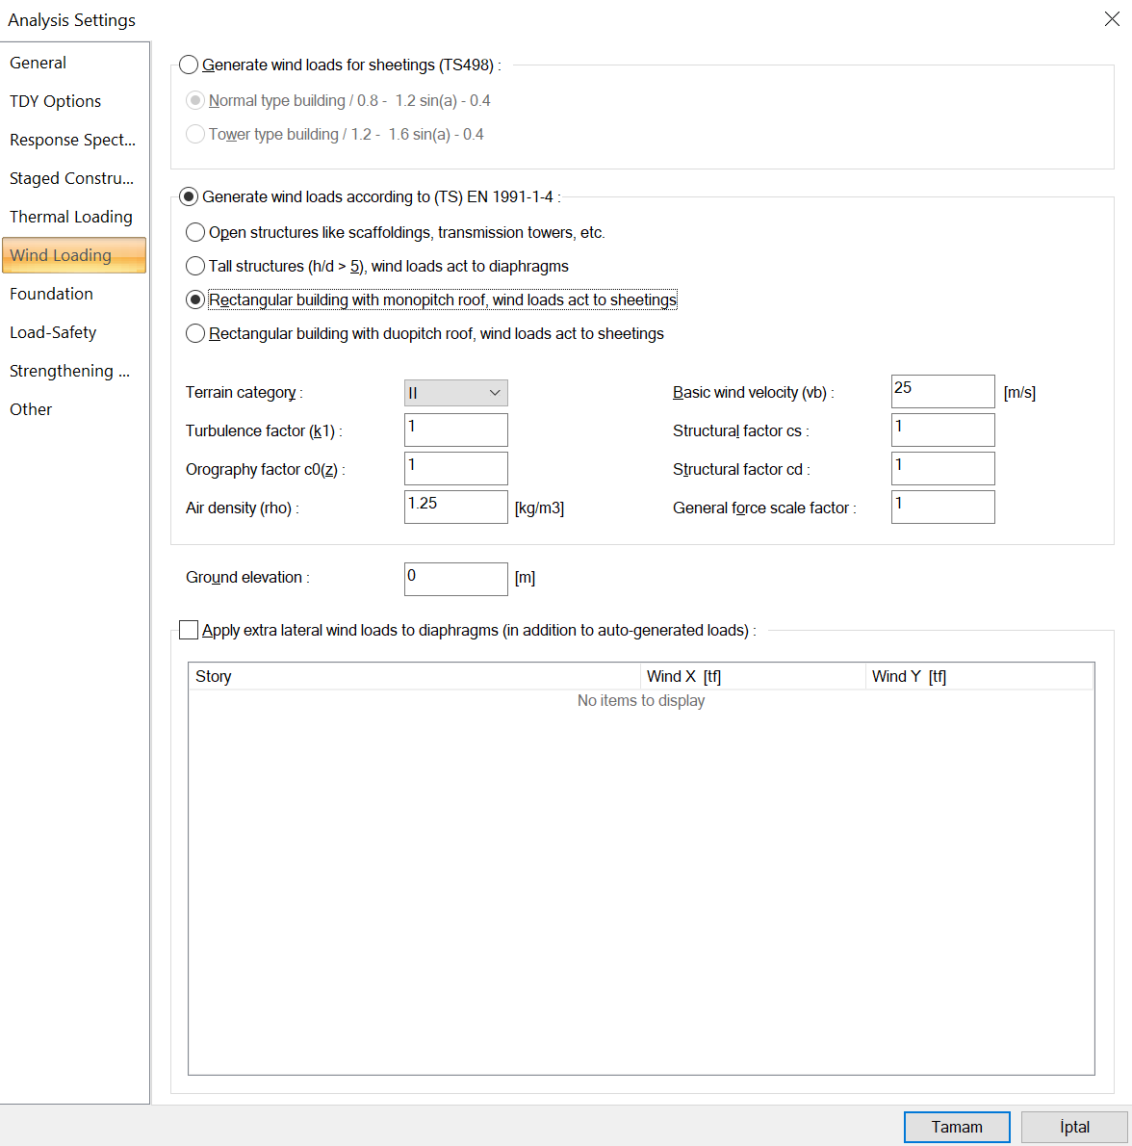The image size is (1132, 1146).
Task: Click the Structural factor cs field
Action: tap(942, 430)
